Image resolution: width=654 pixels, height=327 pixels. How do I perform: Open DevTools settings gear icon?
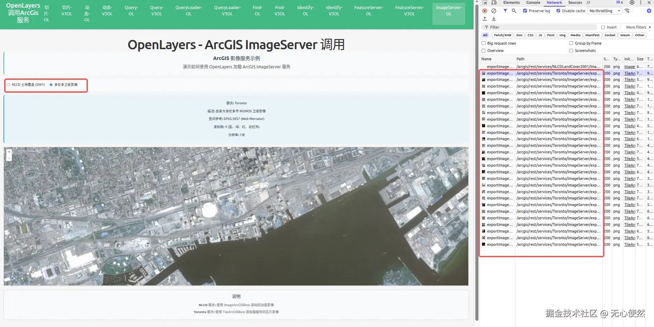(x=632, y=2)
